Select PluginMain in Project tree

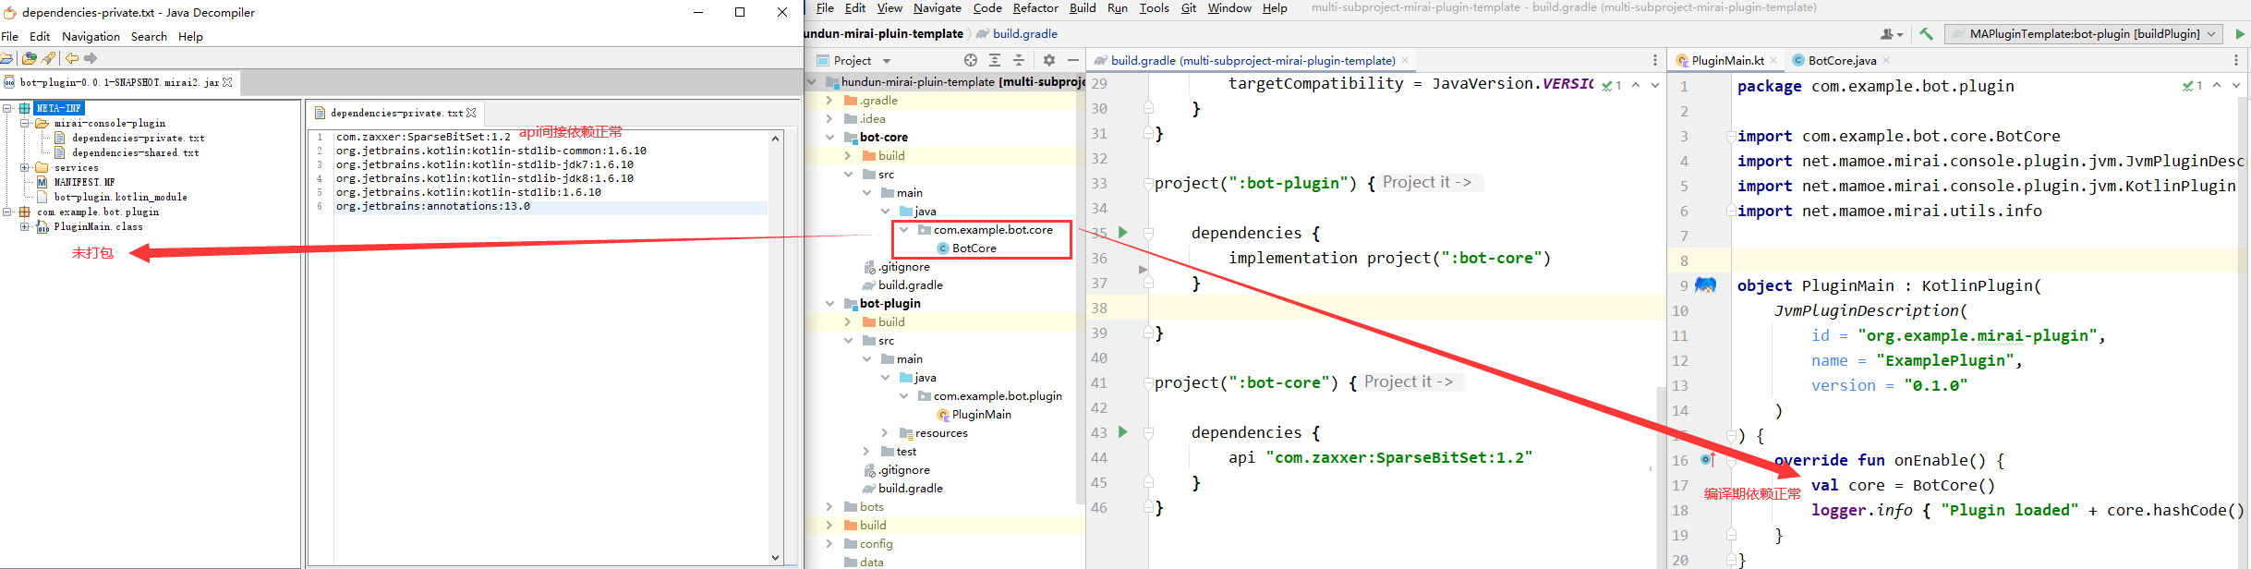(x=974, y=415)
